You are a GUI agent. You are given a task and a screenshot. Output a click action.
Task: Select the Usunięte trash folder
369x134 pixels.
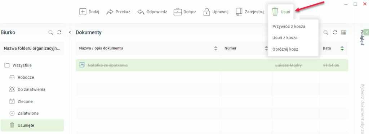click(x=32, y=125)
